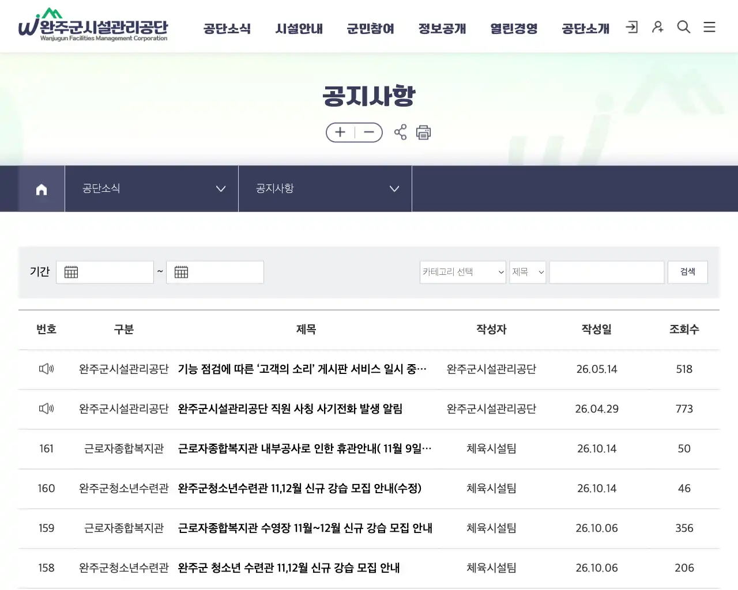Increase text size with plus button
The width and height of the screenshot is (738, 590).
pyautogui.click(x=340, y=133)
